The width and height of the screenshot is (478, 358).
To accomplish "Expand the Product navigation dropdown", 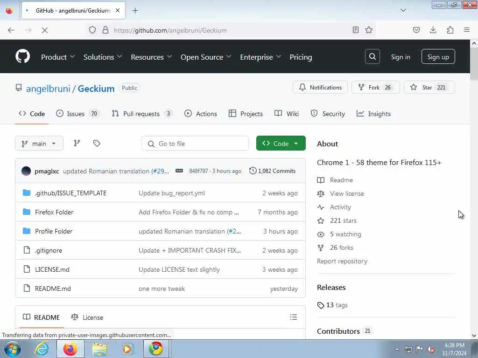I will point(58,57).
